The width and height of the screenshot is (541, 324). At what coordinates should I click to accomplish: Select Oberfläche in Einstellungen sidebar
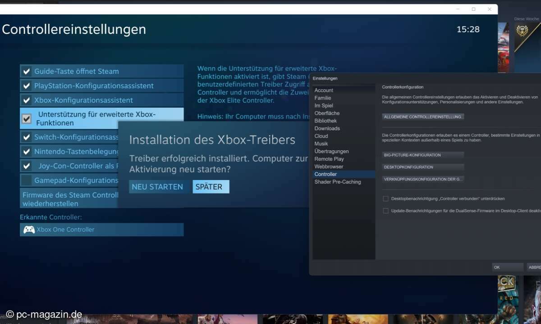pos(327,113)
